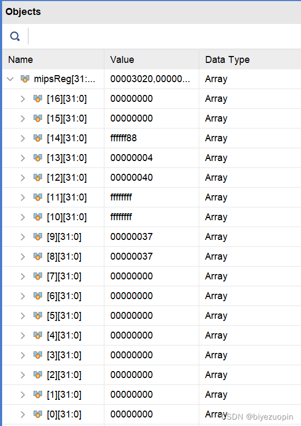
Task: Click the signal icon of [11][31:0]
Action: pos(38,197)
